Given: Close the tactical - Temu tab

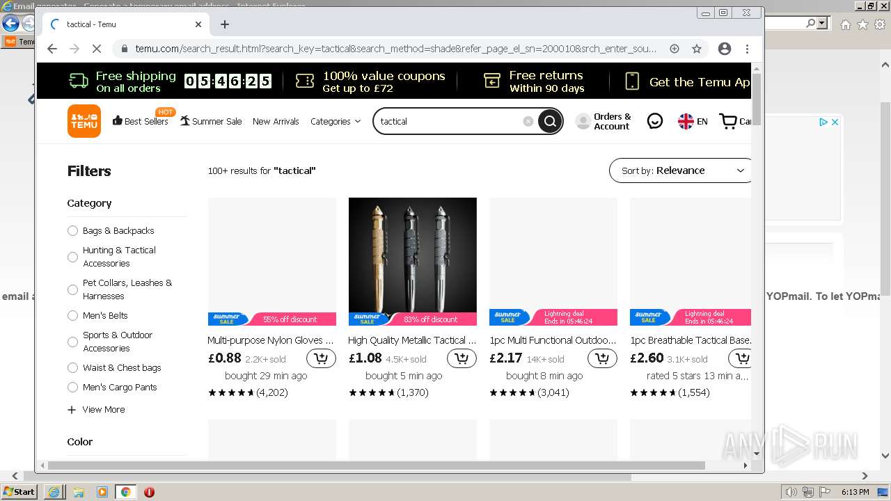Looking at the screenshot, I should coord(198,24).
